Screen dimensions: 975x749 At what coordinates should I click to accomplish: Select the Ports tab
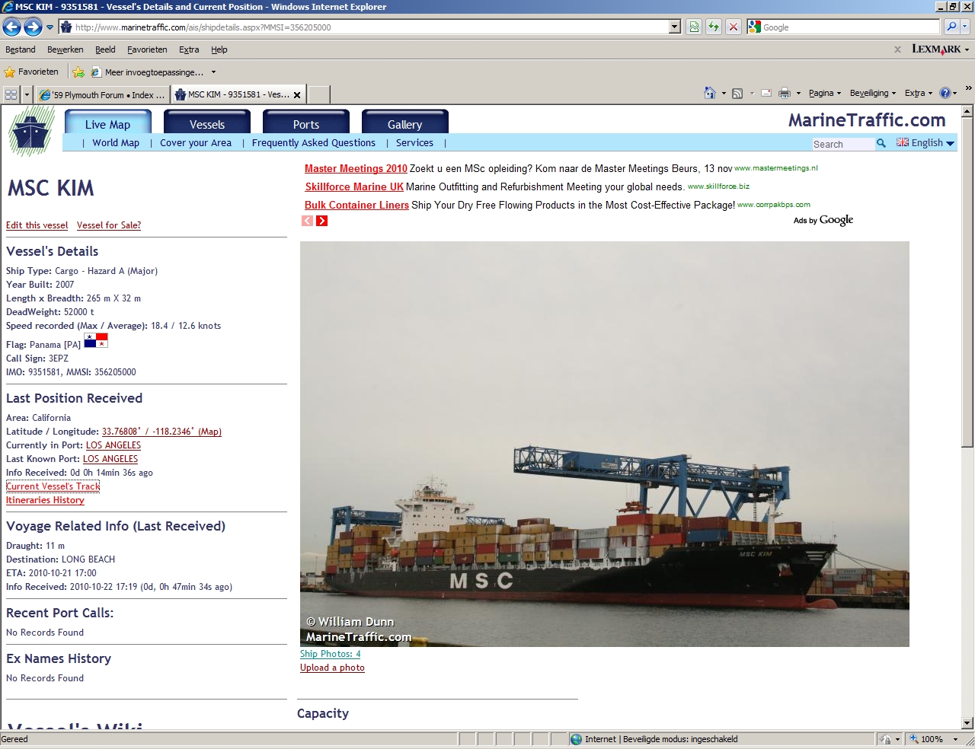306,123
